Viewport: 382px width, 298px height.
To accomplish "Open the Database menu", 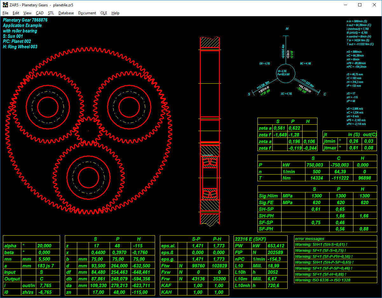I will click(x=66, y=13).
